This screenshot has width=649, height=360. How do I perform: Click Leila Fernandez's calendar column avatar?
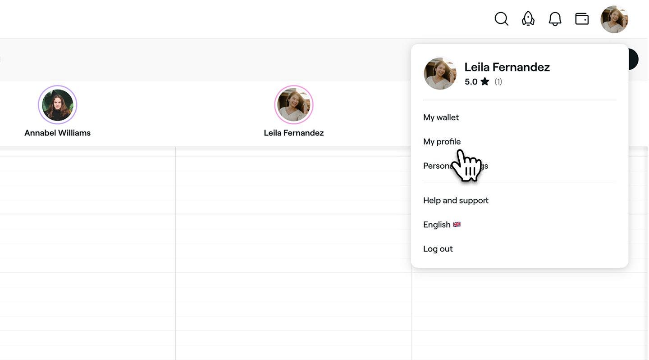click(x=294, y=105)
